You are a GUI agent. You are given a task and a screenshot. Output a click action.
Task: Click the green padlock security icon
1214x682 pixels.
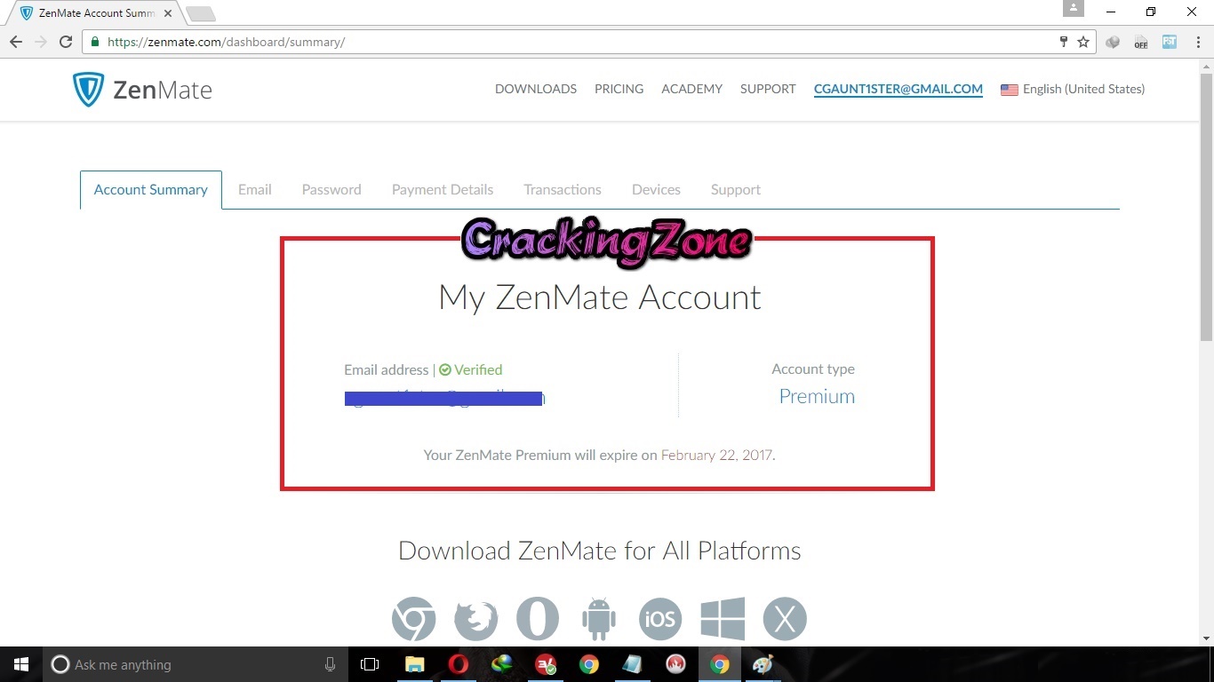(95, 42)
